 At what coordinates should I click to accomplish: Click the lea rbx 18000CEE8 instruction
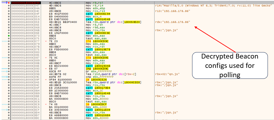114,82
